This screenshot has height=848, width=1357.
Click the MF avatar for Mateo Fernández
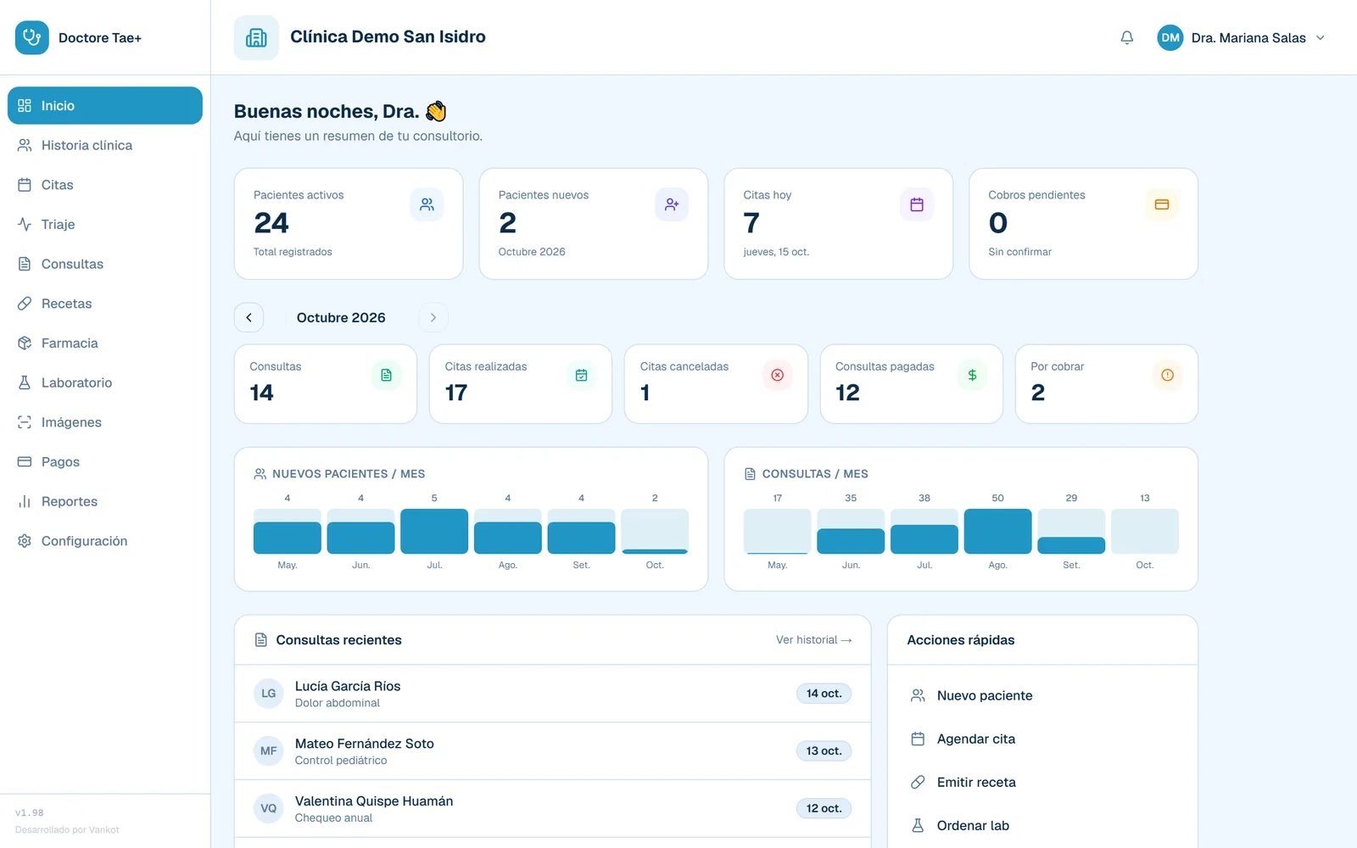pos(269,751)
